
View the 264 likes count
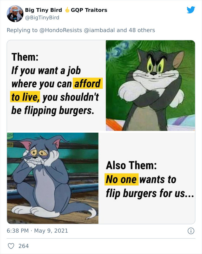coord(24,246)
